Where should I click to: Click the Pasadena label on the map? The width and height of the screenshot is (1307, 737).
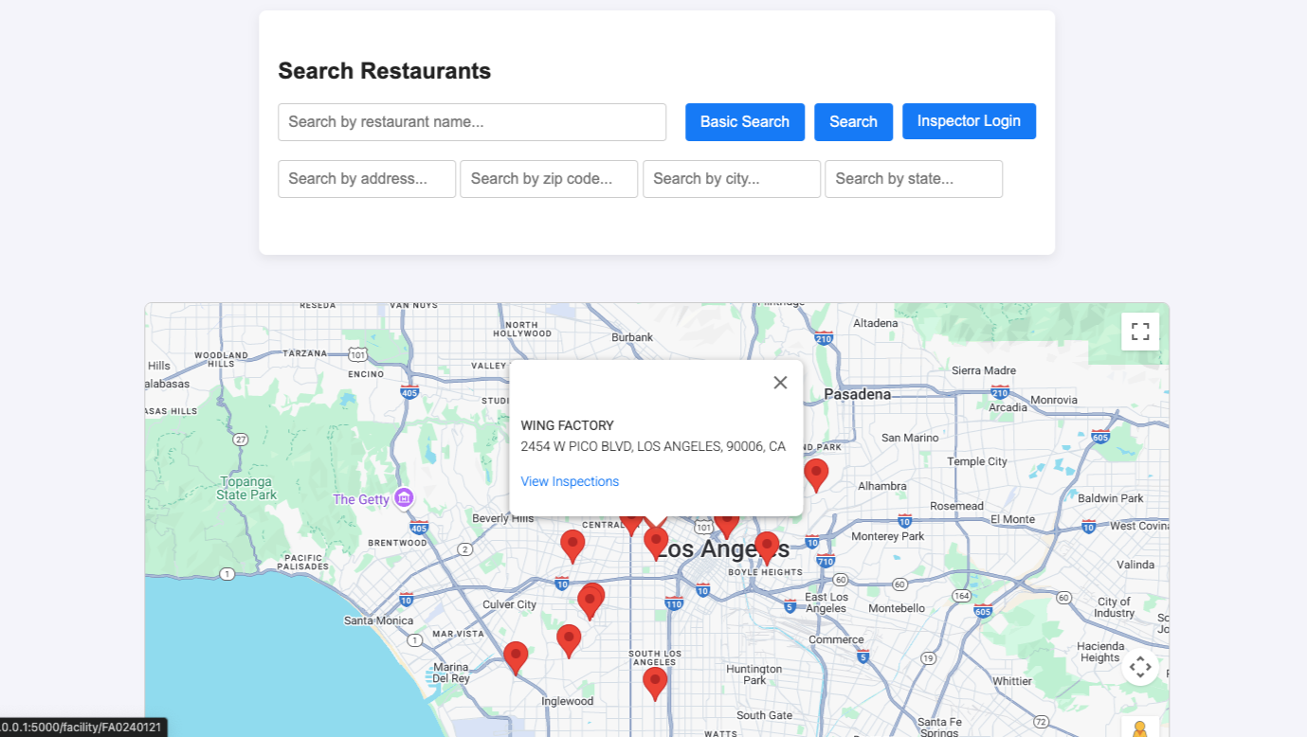858,394
